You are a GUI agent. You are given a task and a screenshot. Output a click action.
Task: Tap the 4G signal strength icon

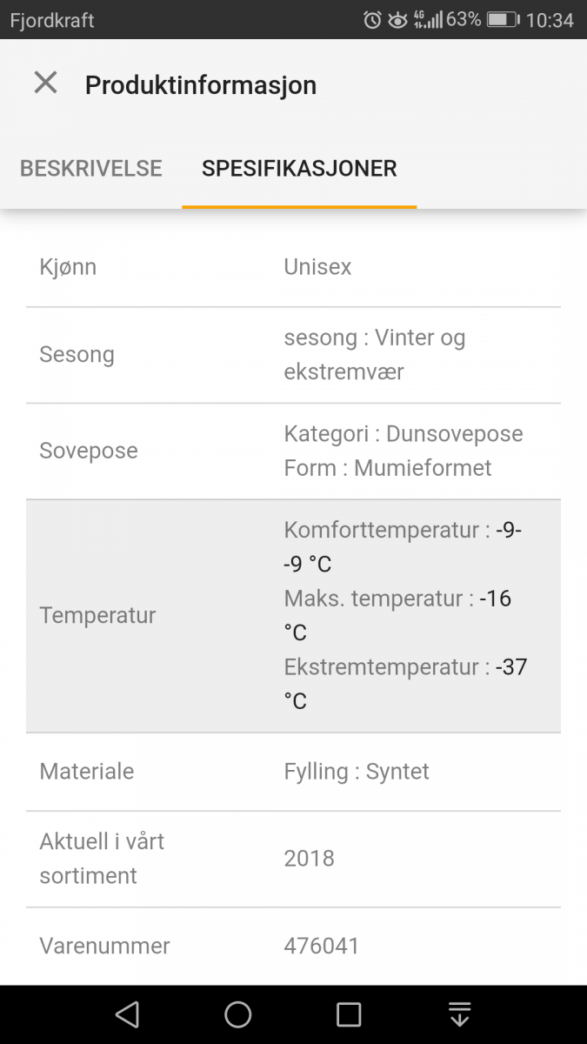428,20
